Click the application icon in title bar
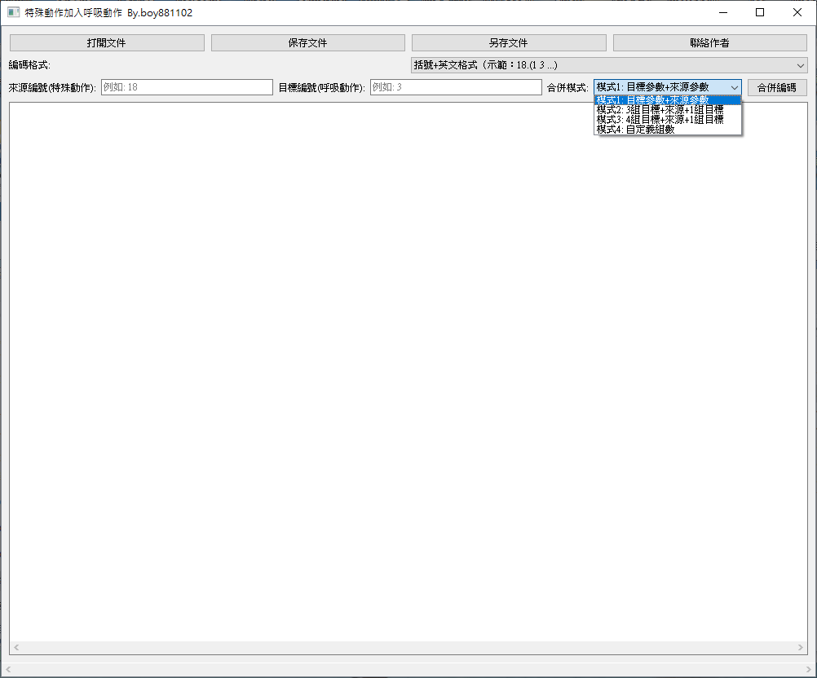This screenshot has height=678, width=817. coord(14,12)
